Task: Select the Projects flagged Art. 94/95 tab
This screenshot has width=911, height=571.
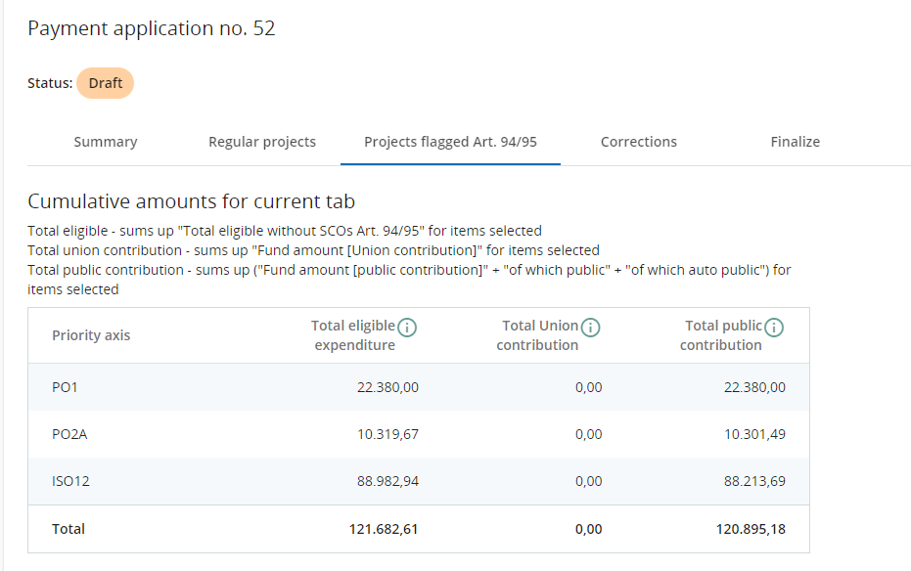Action: tap(450, 142)
